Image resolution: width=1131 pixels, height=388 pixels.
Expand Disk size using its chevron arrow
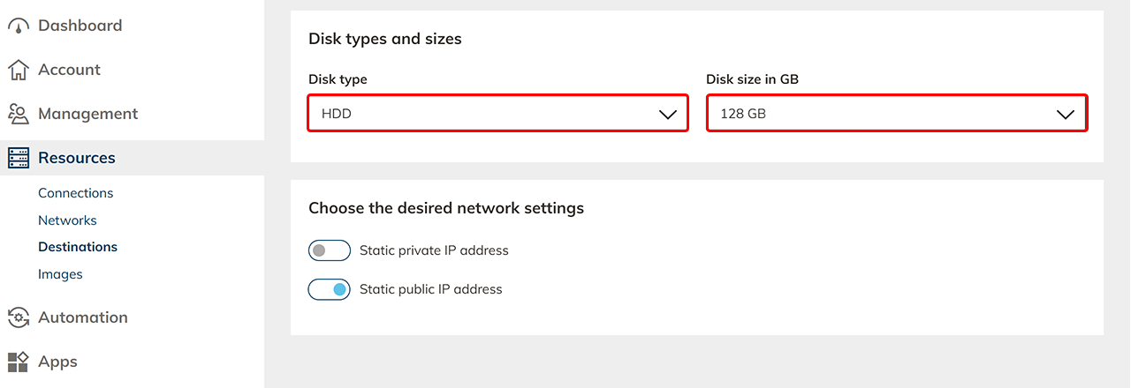(1066, 115)
